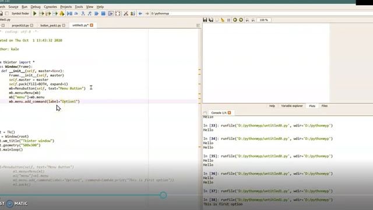Start debugging with the Debug file icon
This screenshot has width=373, height=210.
pos(69,13)
